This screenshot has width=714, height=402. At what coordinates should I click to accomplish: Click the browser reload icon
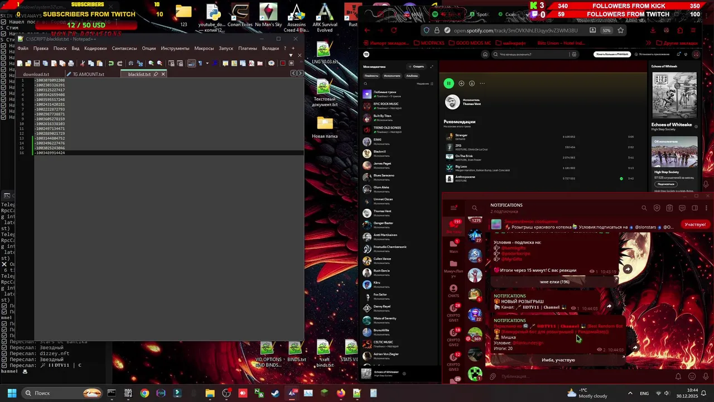(x=394, y=30)
